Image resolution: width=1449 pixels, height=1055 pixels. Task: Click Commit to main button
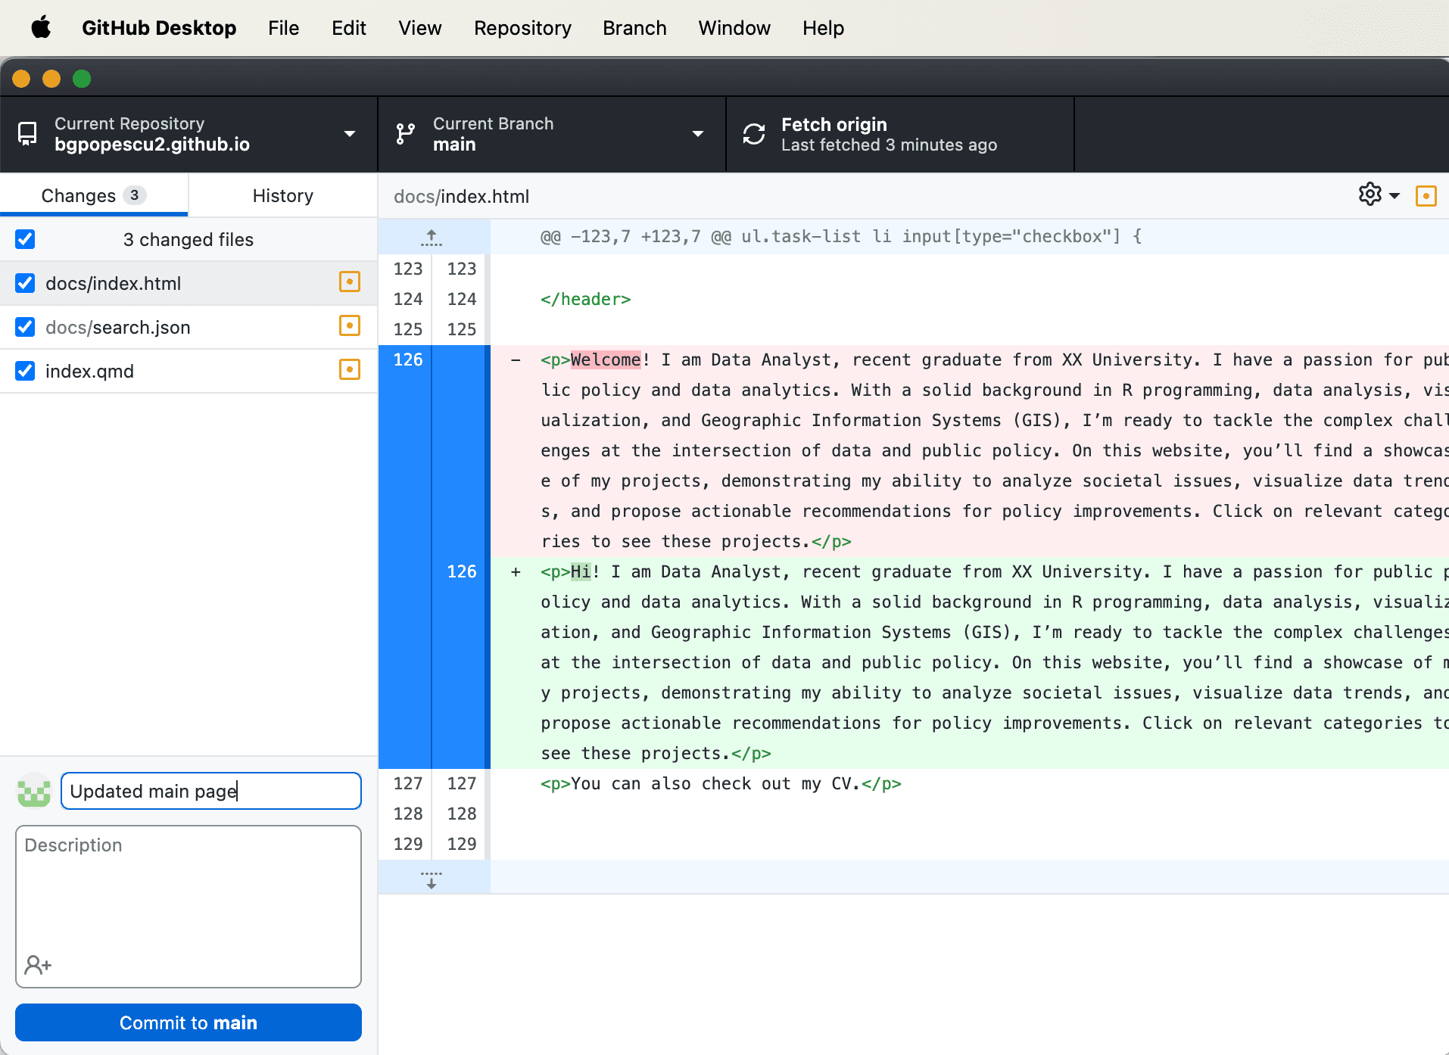(189, 1022)
